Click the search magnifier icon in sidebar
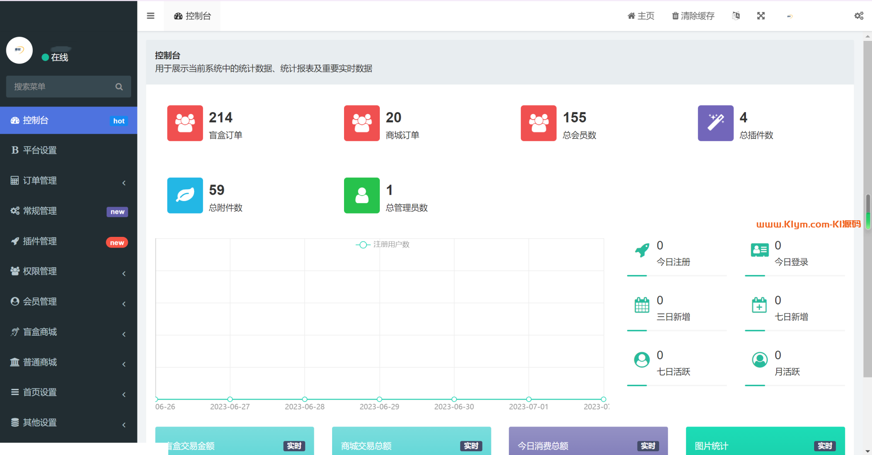The width and height of the screenshot is (872, 455). click(x=119, y=87)
